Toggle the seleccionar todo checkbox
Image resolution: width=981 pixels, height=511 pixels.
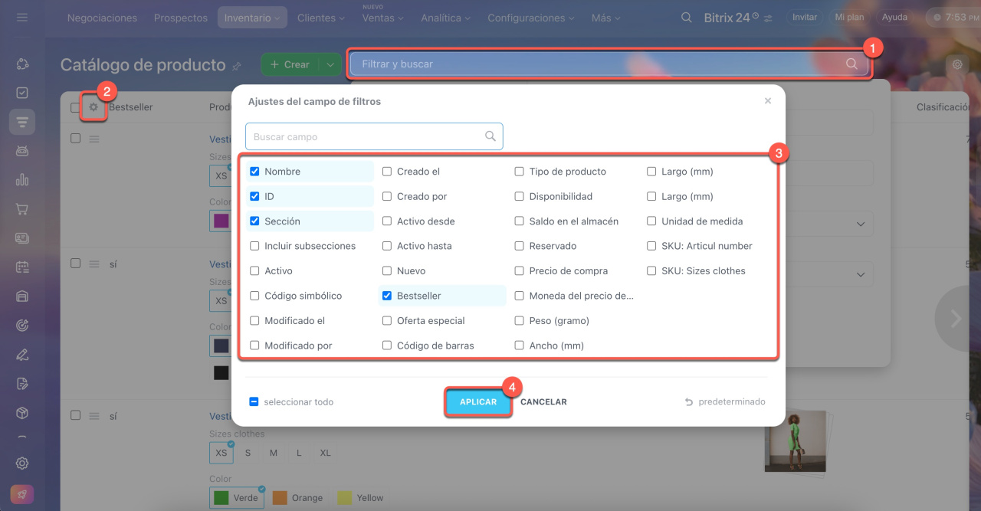(x=254, y=401)
